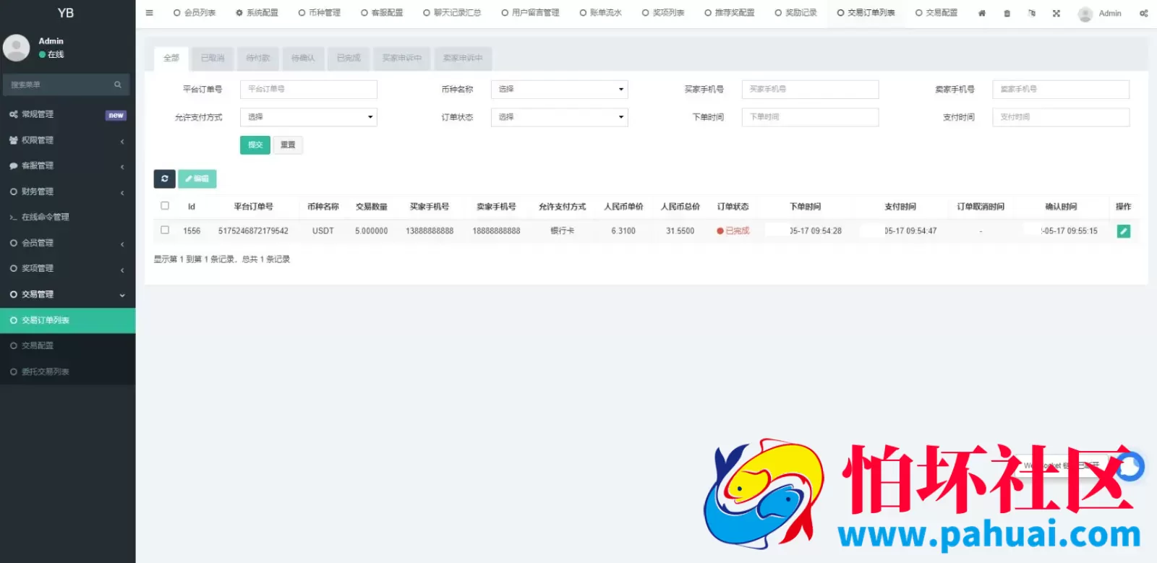Image resolution: width=1157 pixels, height=563 pixels.
Task: Select the 买家申诉中 status filter tab
Action: (401, 58)
